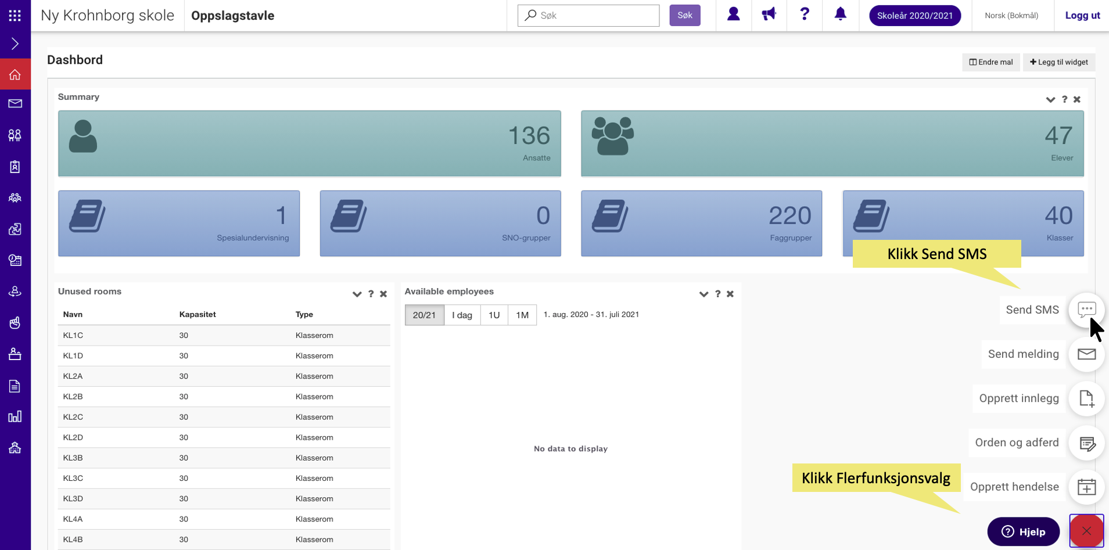The image size is (1109, 550).
Task: Open the app grid menu icon
Action: (15, 16)
